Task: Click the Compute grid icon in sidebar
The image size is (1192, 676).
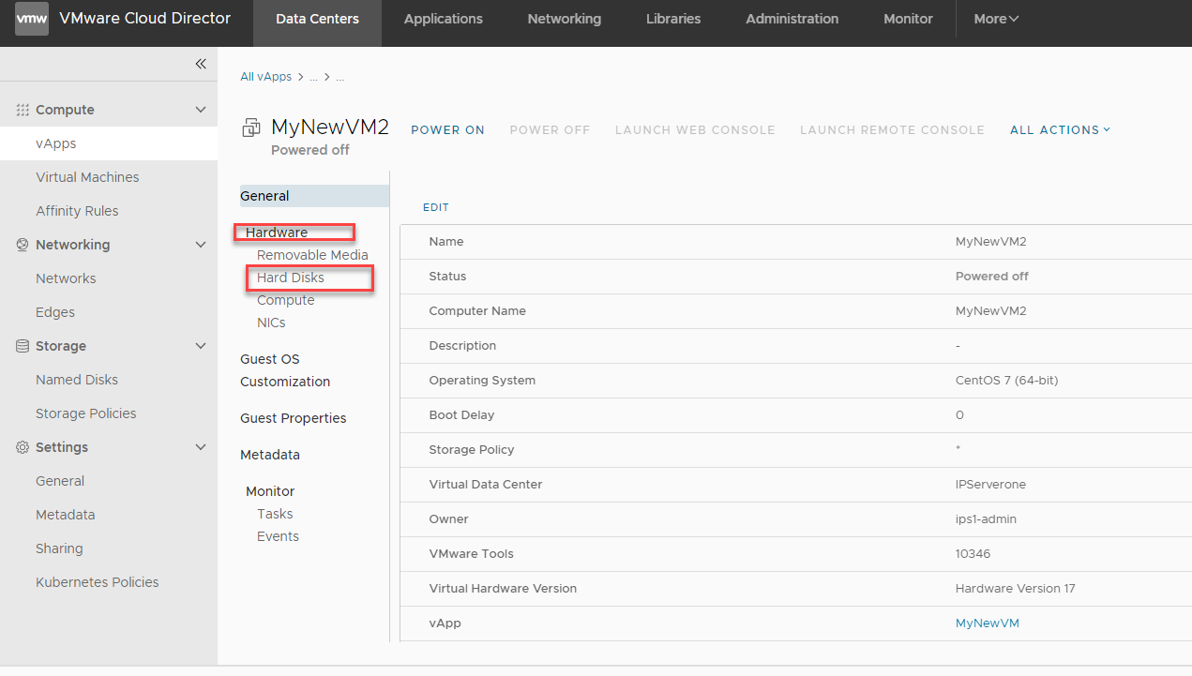Action: coord(23,110)
